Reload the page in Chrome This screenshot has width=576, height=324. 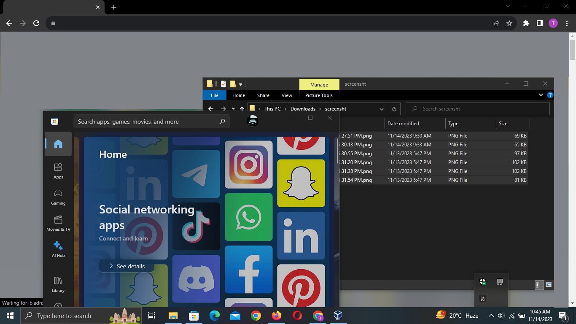coord(36,23)
